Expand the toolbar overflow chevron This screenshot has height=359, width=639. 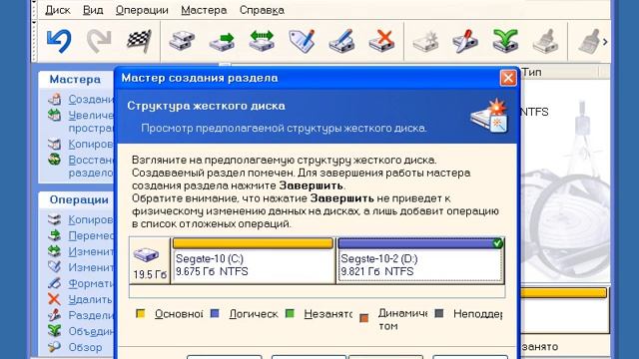(605, 41)
